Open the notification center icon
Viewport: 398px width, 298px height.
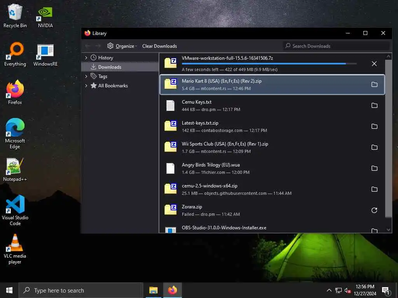(386, 291)
